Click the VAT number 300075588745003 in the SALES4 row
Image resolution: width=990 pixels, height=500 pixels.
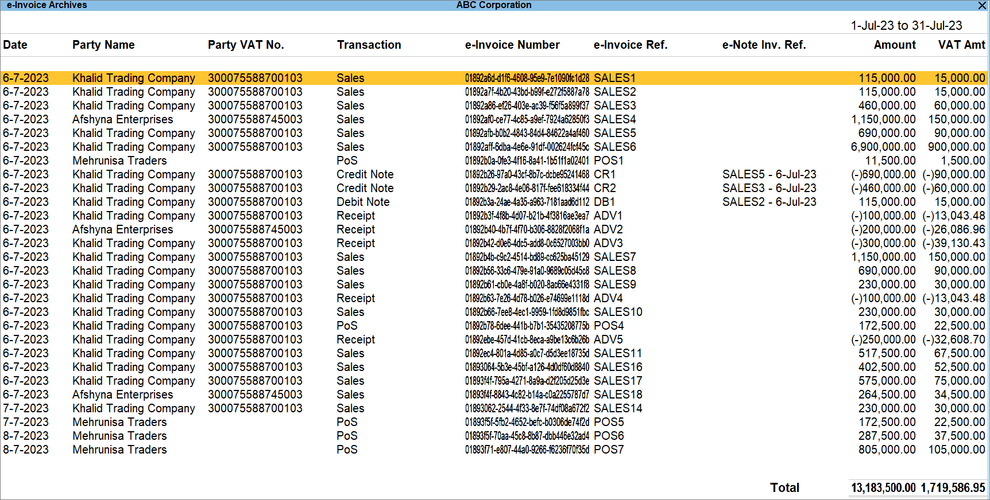tap(255, 119)
